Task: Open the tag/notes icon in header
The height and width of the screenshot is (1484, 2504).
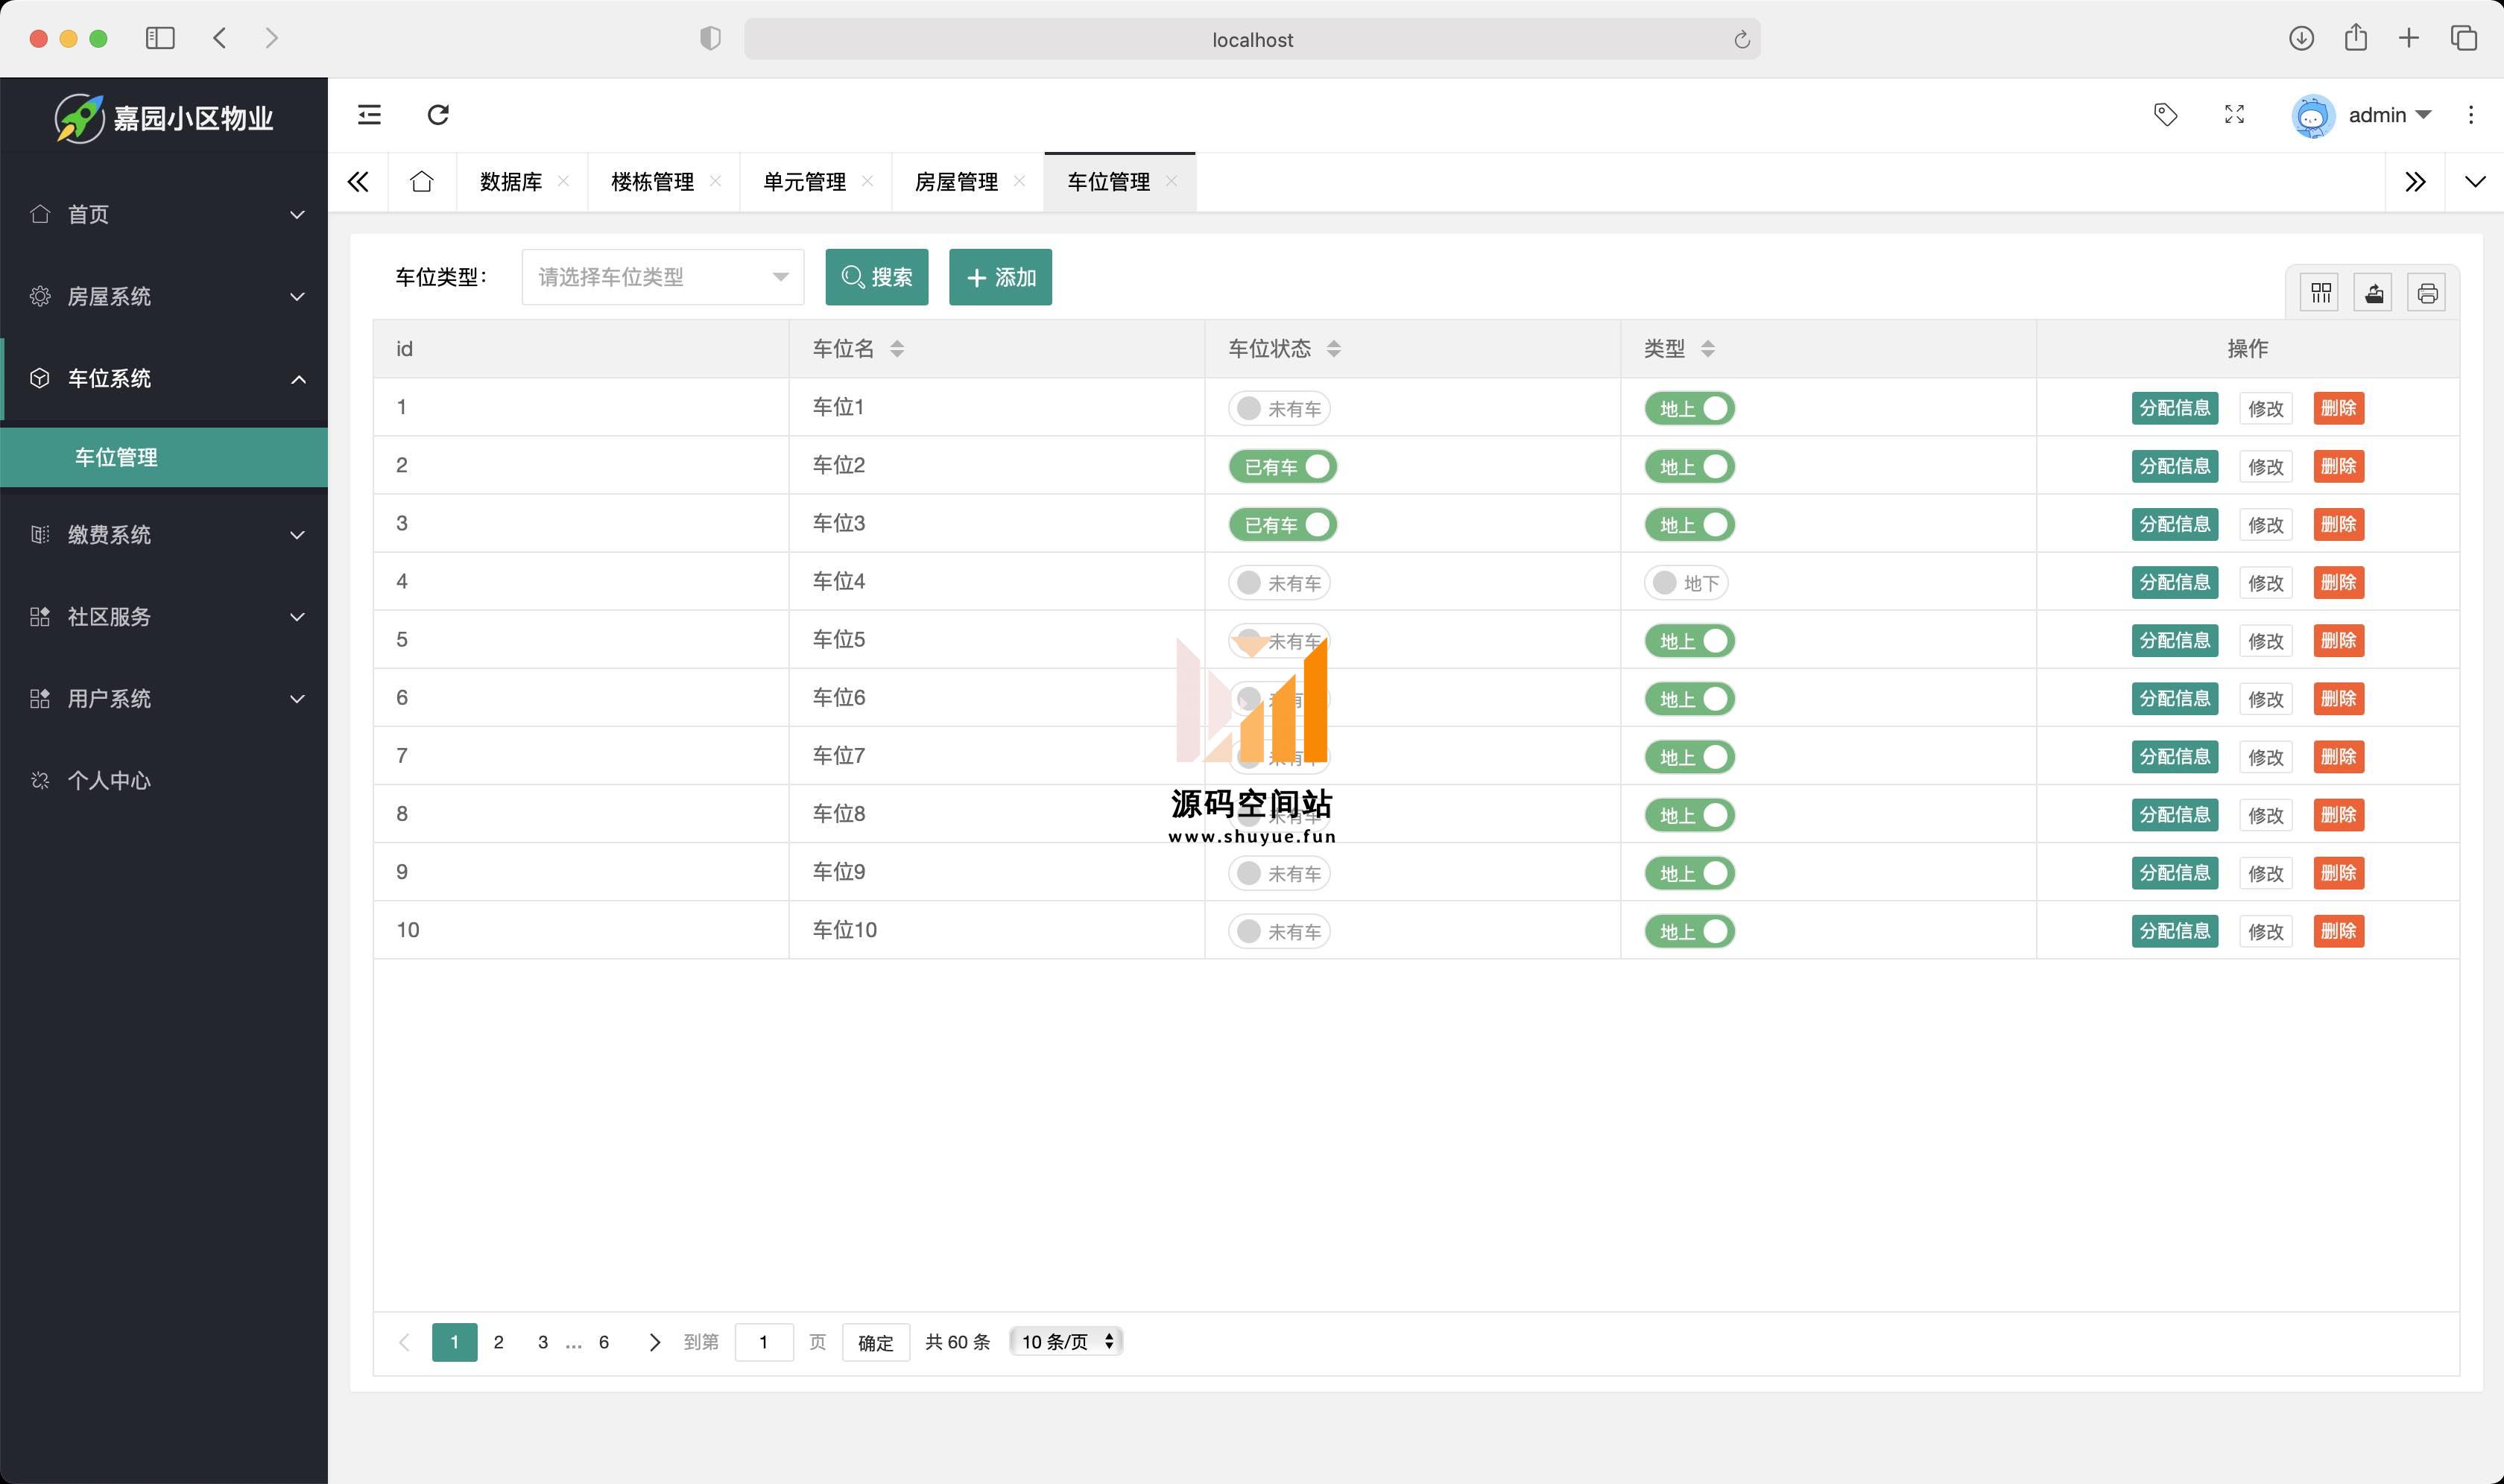Action: [2165, 115]
